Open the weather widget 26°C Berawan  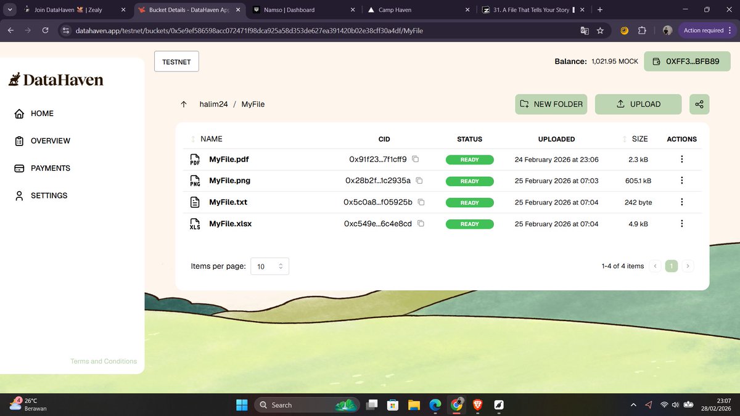coord(28,404)
